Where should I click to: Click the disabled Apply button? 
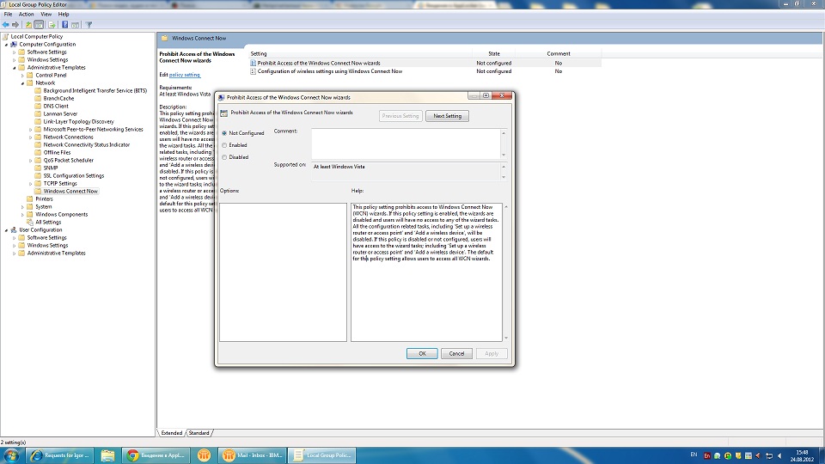pyautogui.click(x=492, y=353)
